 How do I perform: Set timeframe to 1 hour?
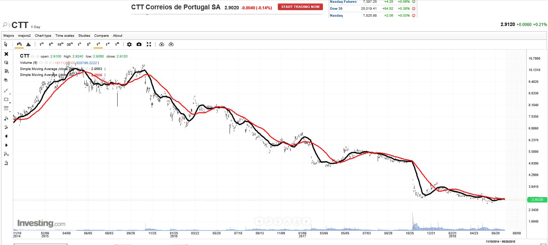(79, 44)
